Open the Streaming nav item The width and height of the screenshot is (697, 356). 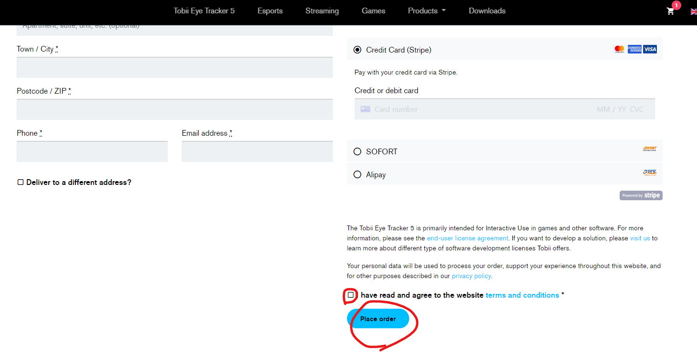coord(322,11)
